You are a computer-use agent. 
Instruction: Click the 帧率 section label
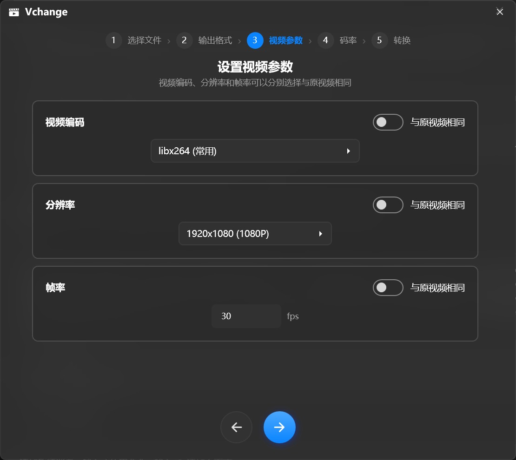tap(55, 288)
